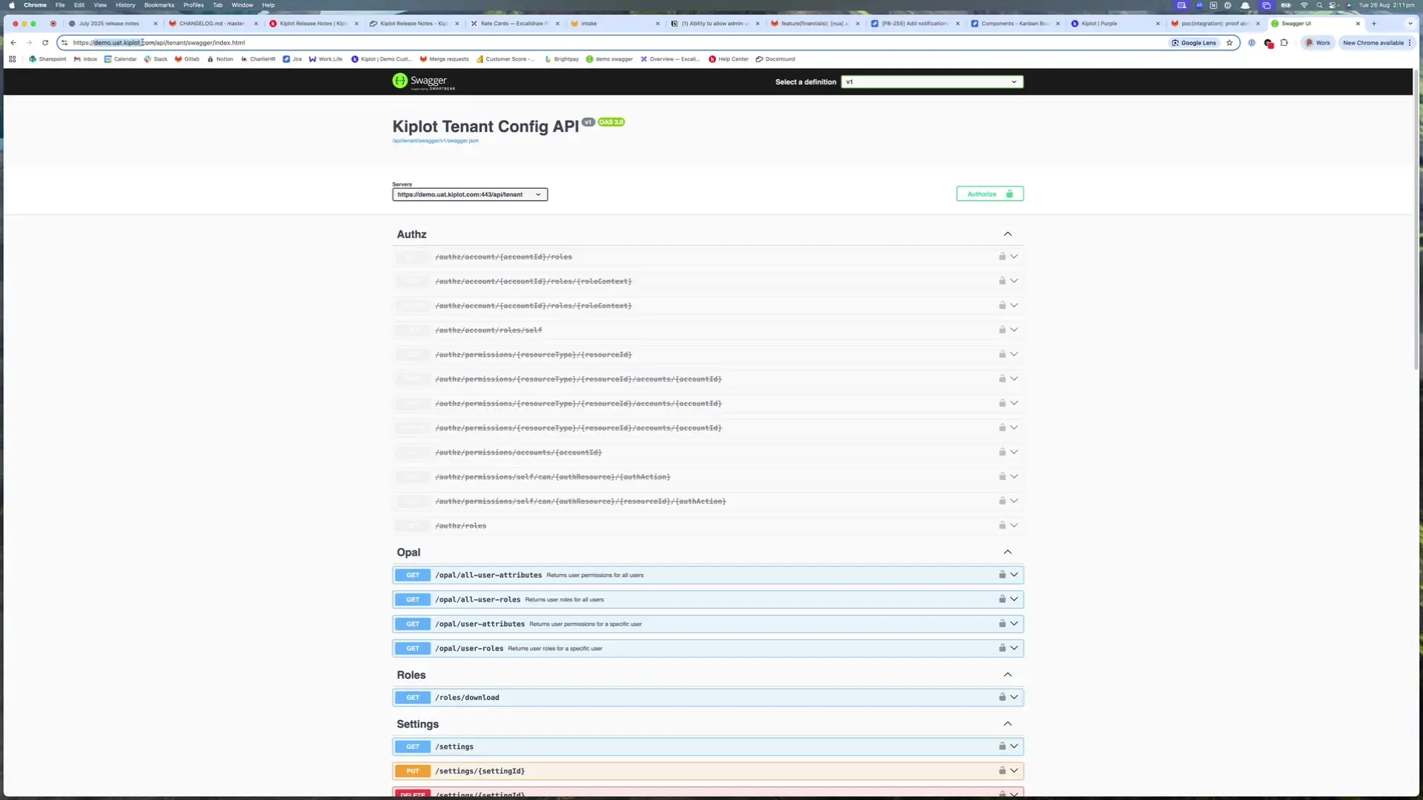Image resolution: width=1423 pixels, height=800 pixels.
Task: Go back with the browser back arrow
Action: coord(13,43)
